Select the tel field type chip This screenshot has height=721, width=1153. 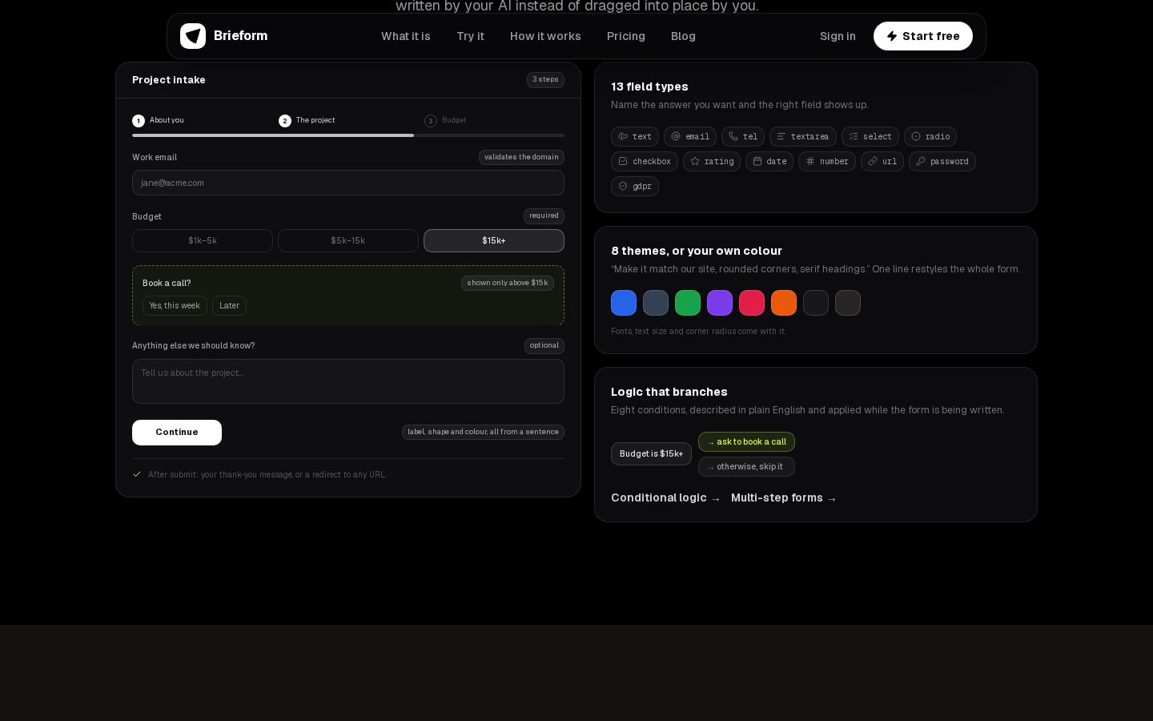tap(743, 136)
